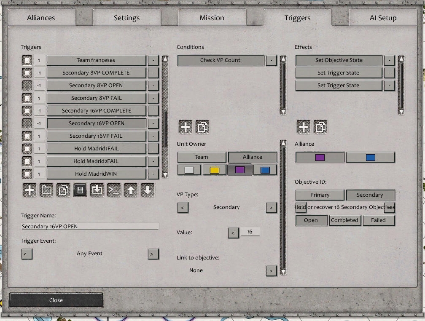Screen dimensions: 425x321
Task: Toggle checkbox for Secondary 16VP FAIL
Action: (x=27, y=136)
